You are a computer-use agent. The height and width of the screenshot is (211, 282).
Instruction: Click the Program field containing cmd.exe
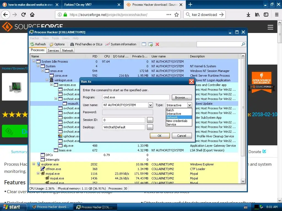click(136, 97)
